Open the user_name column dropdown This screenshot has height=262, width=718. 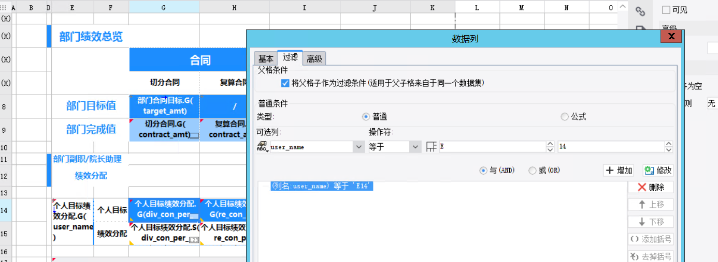359,147
